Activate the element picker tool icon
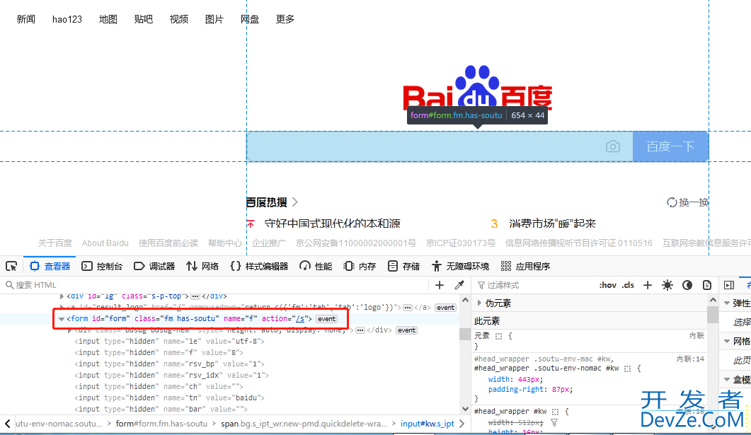Screen dimensions: 751x435 tap(11, 267)
